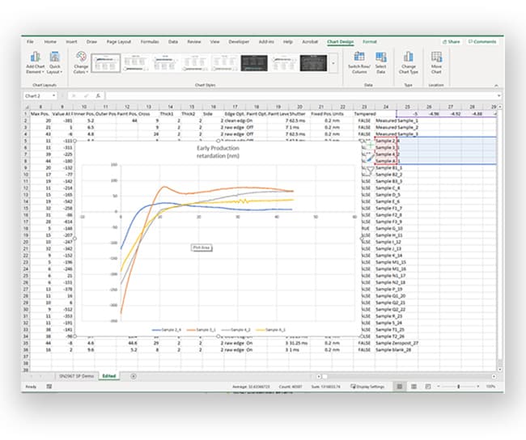Open the Data ribbon tab
Screen dimensions: 526x440
tap(173, 41)
